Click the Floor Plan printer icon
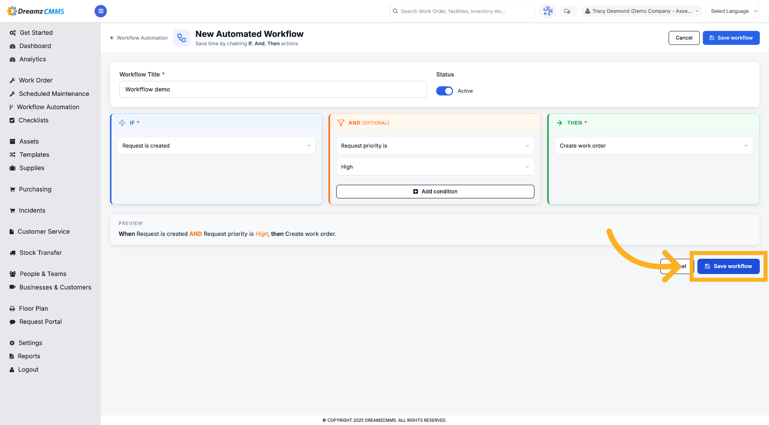769x425 pixels. tap(12, 308)
